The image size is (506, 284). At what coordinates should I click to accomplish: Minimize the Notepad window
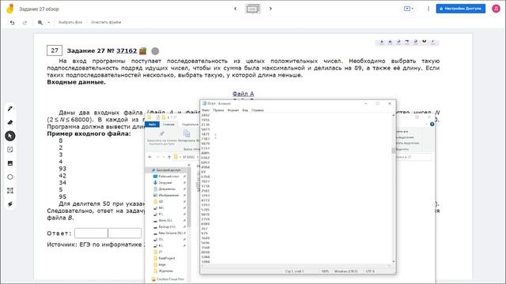[x=365, y=103]
